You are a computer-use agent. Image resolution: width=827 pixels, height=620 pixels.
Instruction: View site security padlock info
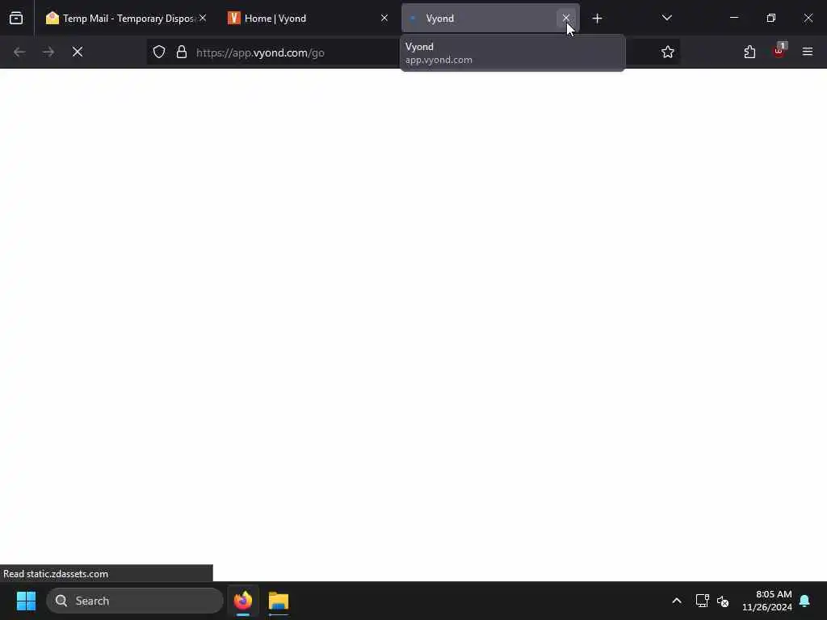tap(182, 52)
